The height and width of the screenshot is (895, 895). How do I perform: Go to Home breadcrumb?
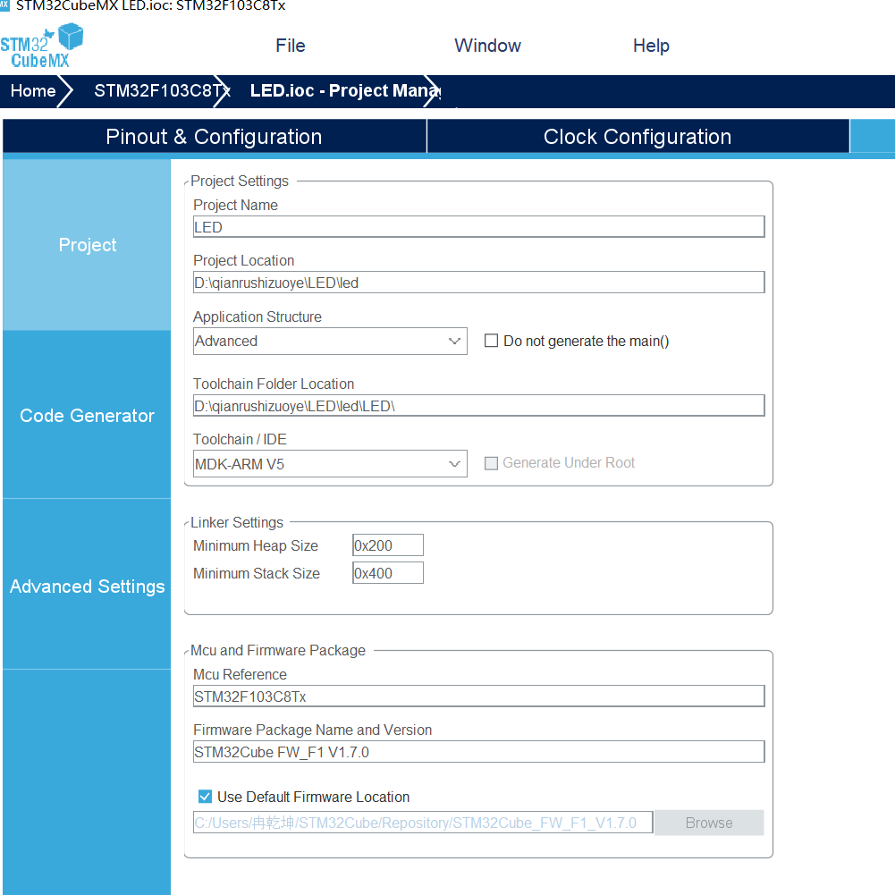[x=33, y=91]
